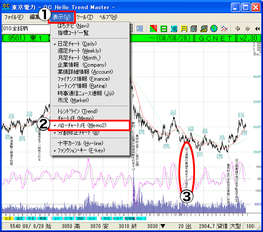The height and width of the screenshot is (232, 263).
Task: Toggle ハローチャートメモ (Memo2) checked item
Action: click(x=90, y=125)
